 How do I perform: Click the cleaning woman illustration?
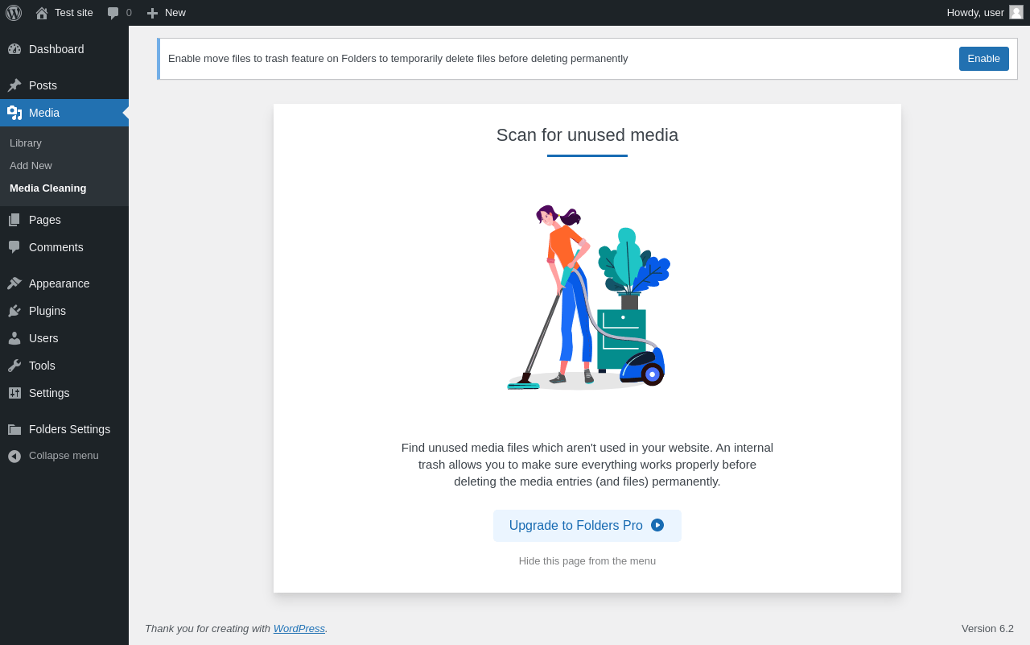587,298
